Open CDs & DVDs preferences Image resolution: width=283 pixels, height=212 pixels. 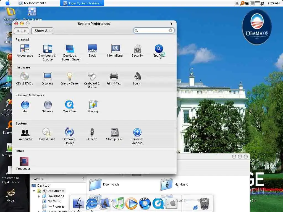point(25,79)
